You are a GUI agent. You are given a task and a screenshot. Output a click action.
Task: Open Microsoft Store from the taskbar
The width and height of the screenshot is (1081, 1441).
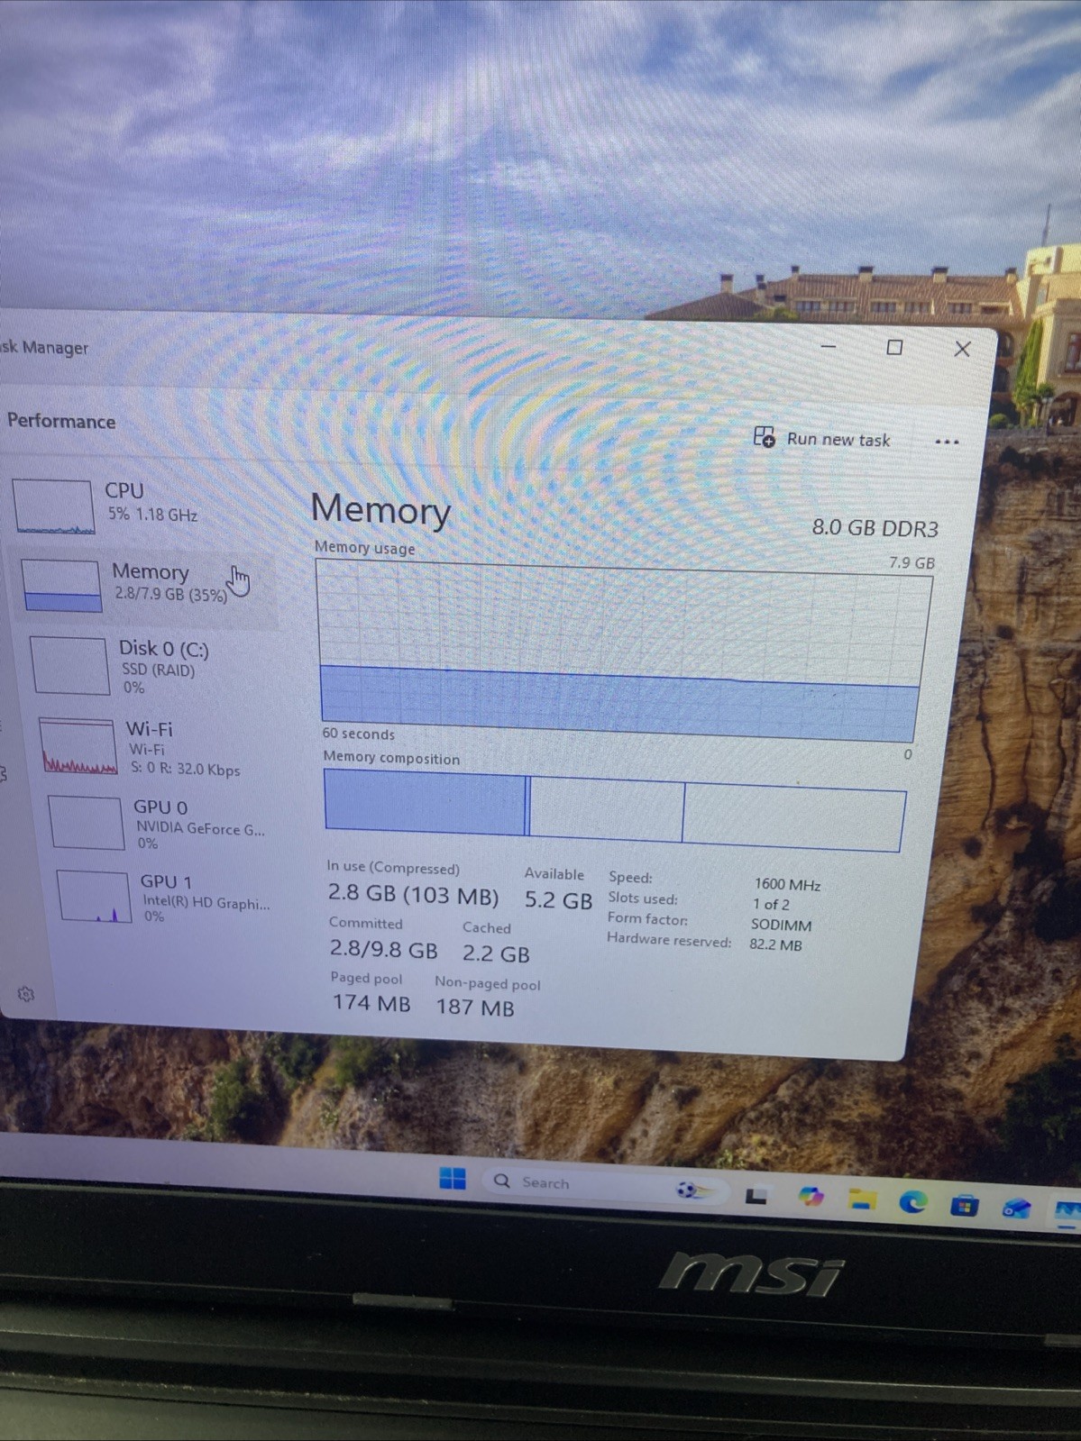(x=964, y=1205)
